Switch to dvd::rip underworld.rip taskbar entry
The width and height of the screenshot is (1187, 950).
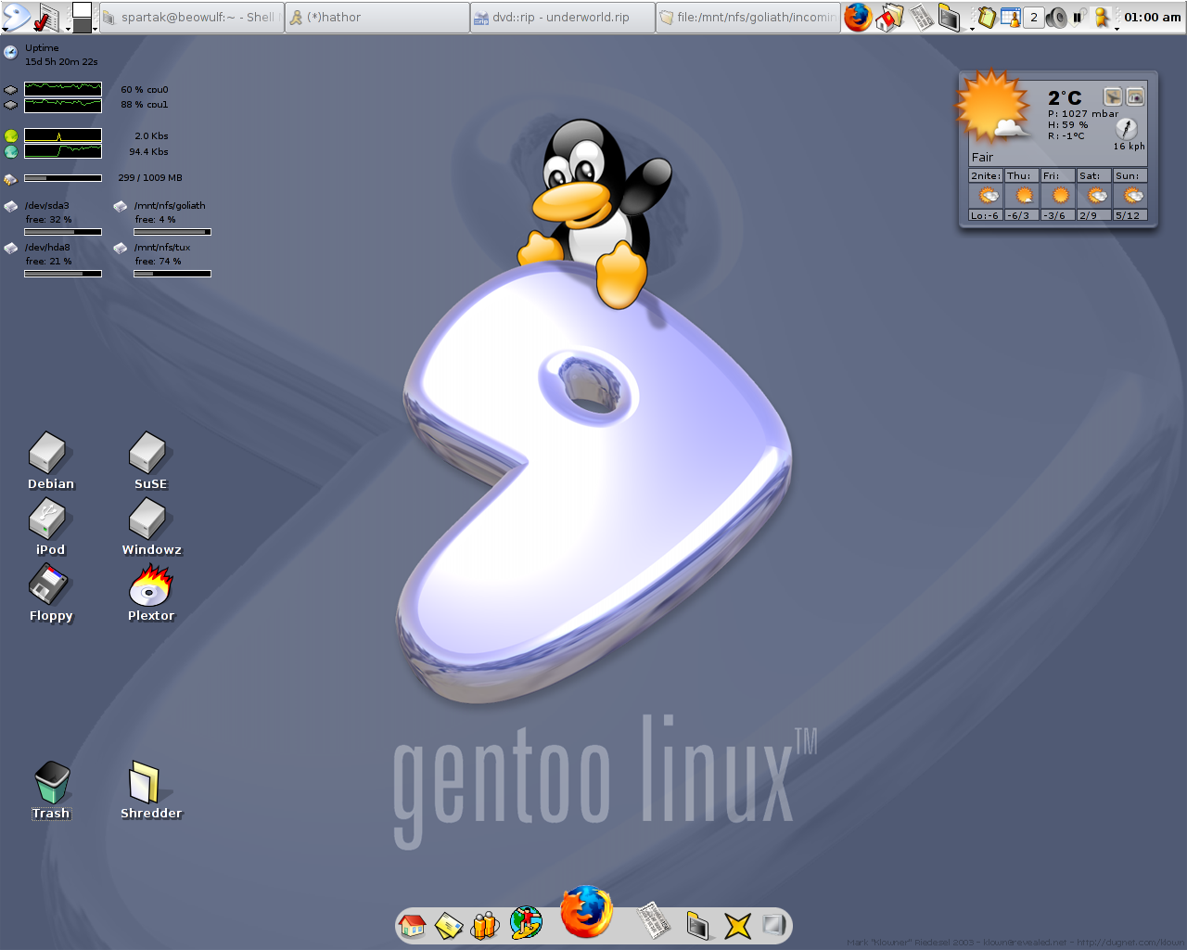pos(562,18)
